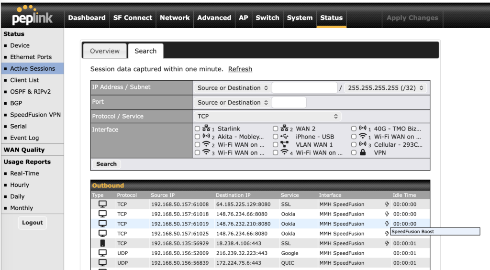
Task: Click the VLAN WAN 1 network icon
Action: [284, 144]
